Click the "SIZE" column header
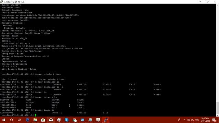The image size is (219, 123). 105,113
